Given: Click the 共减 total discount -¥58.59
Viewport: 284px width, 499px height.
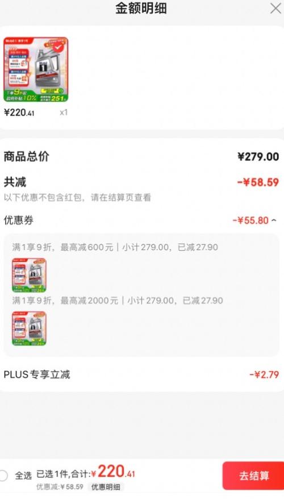Looking at the screenshot, I should pos(258,182).
